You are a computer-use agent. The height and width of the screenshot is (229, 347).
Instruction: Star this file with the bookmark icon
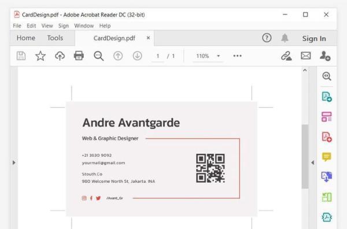tap(40, 56)
